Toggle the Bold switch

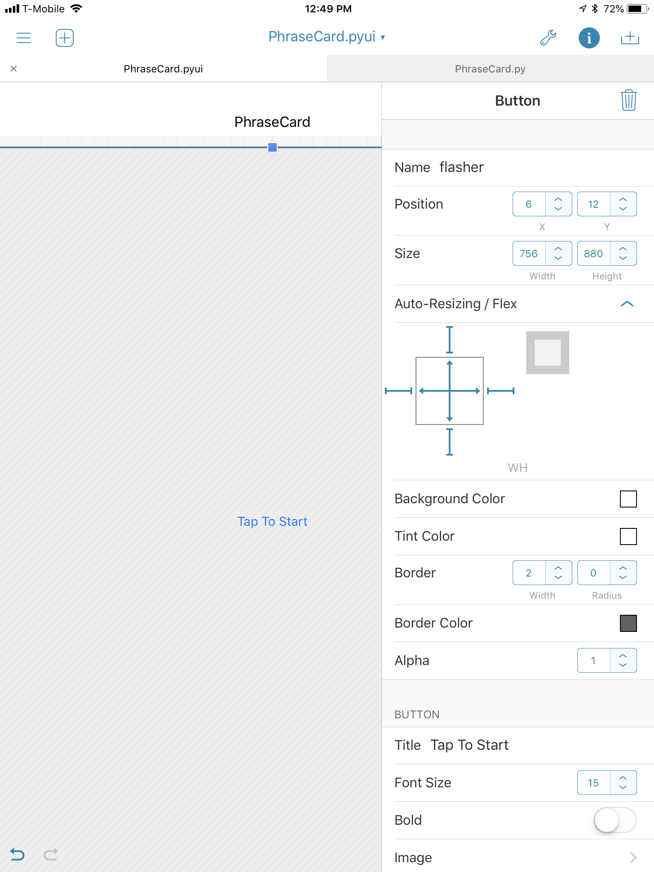615,820
